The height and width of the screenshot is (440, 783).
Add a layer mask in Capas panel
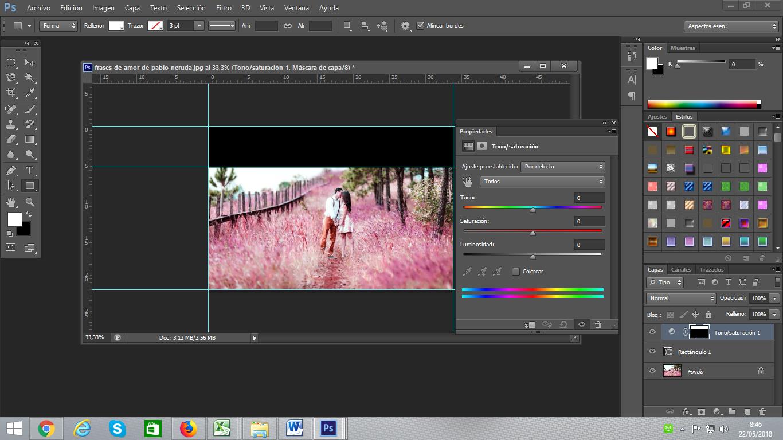tap(701, 411)
